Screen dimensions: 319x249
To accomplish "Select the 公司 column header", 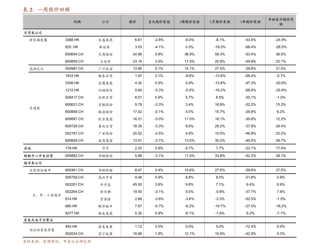I will pyautogui.click(x=105, y=22).
